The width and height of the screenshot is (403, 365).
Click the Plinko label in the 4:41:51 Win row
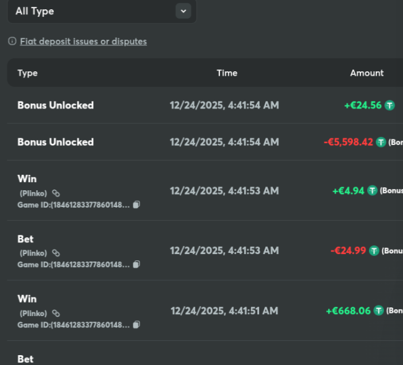(33, 313)
